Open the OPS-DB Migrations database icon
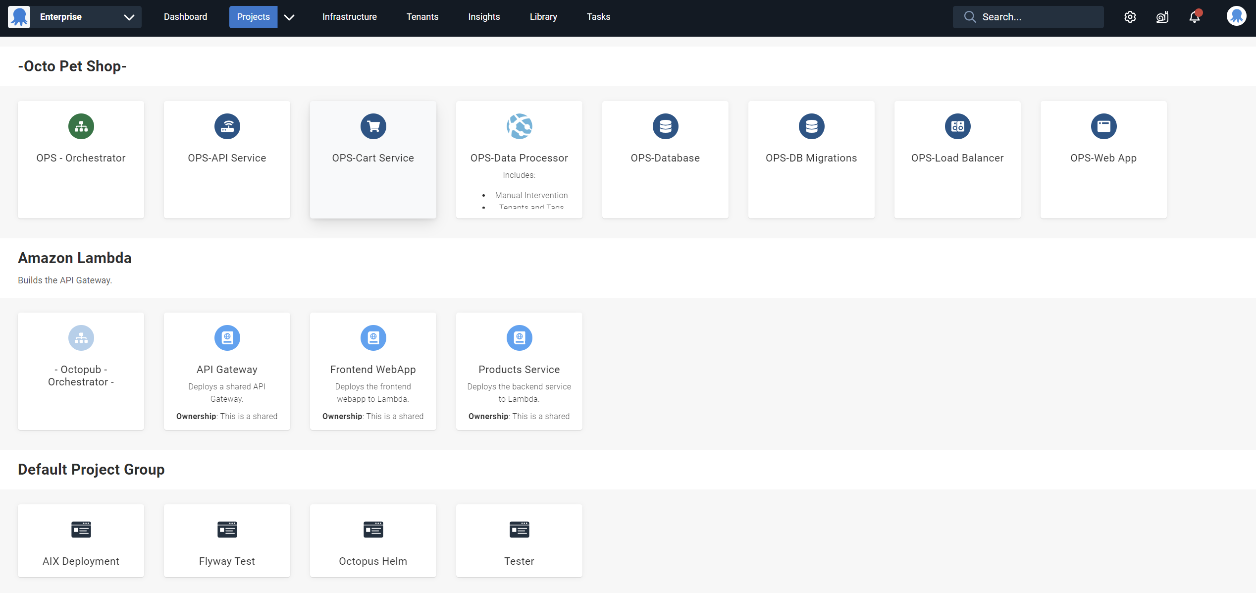Image resolution: width=1256 pixels, height=593 pixels. 811,126
